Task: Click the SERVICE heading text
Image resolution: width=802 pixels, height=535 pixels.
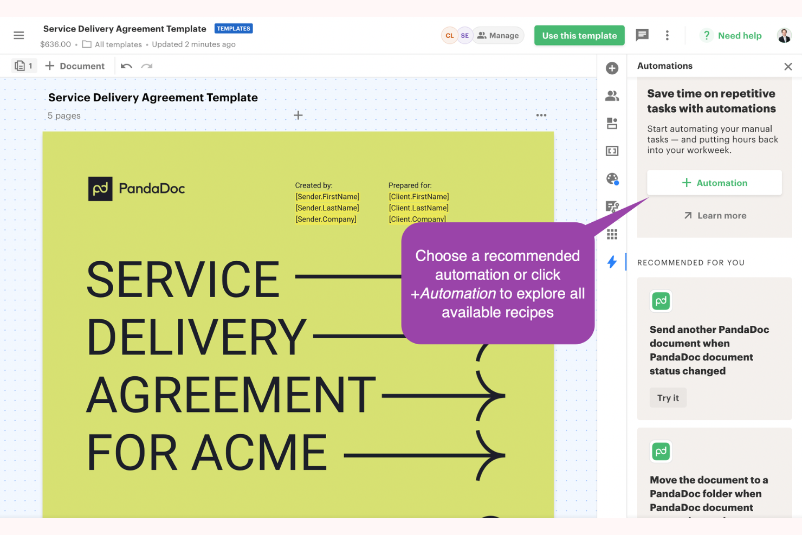Action: click(x=183, y=280)
